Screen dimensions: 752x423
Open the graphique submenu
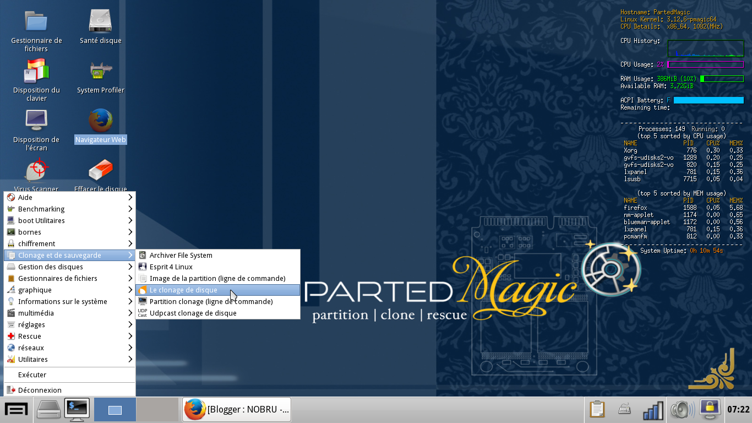(x=69, y=290)
